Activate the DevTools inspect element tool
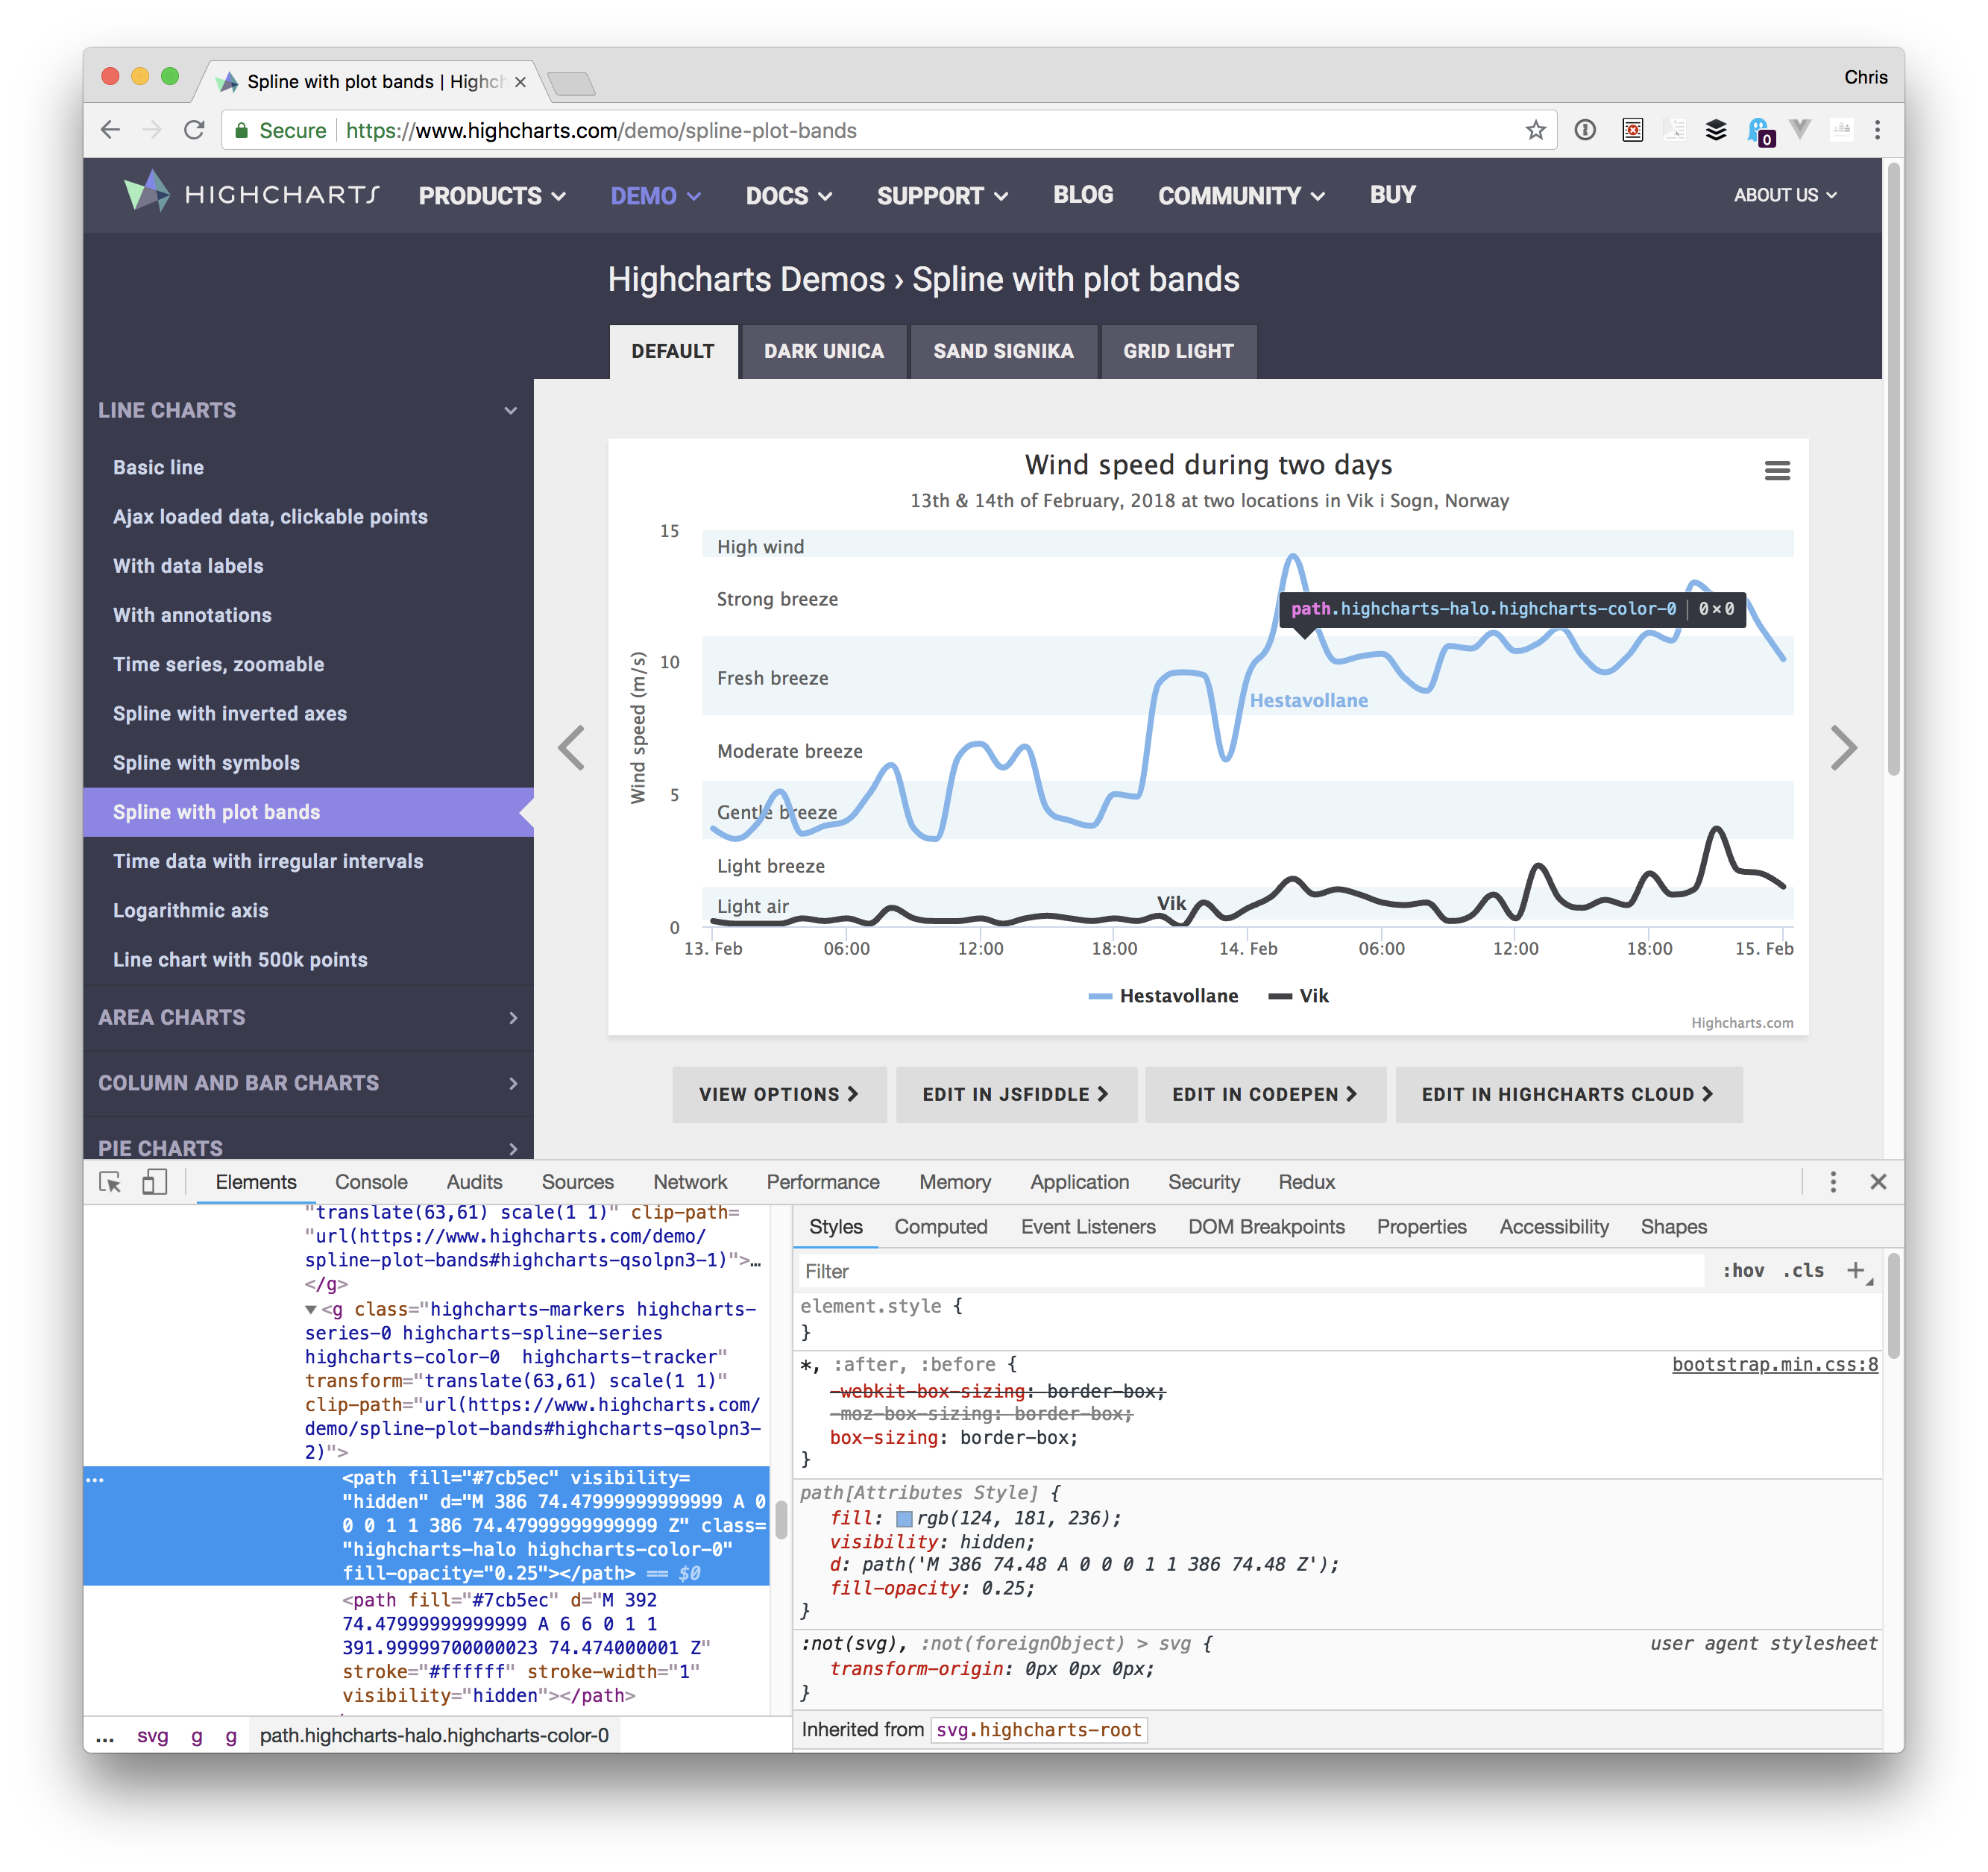 click(x=110, y=1182)
